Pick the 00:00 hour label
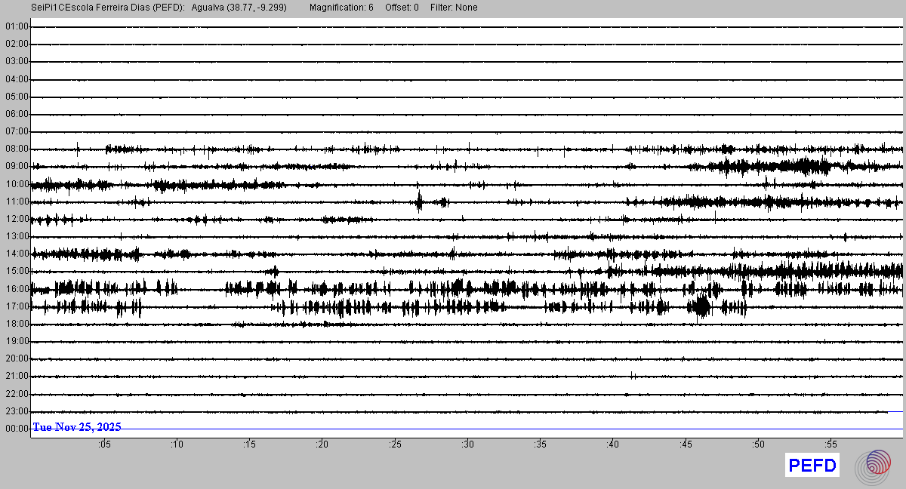Image resolution: width=906 pixels, height=489 pixels. pyautogui.click(x=17, y=429)
